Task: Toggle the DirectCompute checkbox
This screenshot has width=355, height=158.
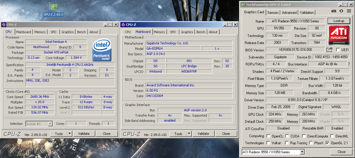Action: point(304,136)
